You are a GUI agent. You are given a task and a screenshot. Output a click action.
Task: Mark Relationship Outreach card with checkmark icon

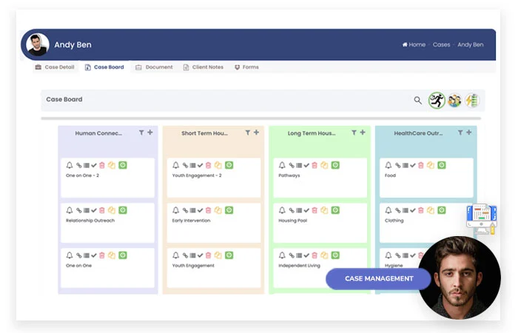94,210
